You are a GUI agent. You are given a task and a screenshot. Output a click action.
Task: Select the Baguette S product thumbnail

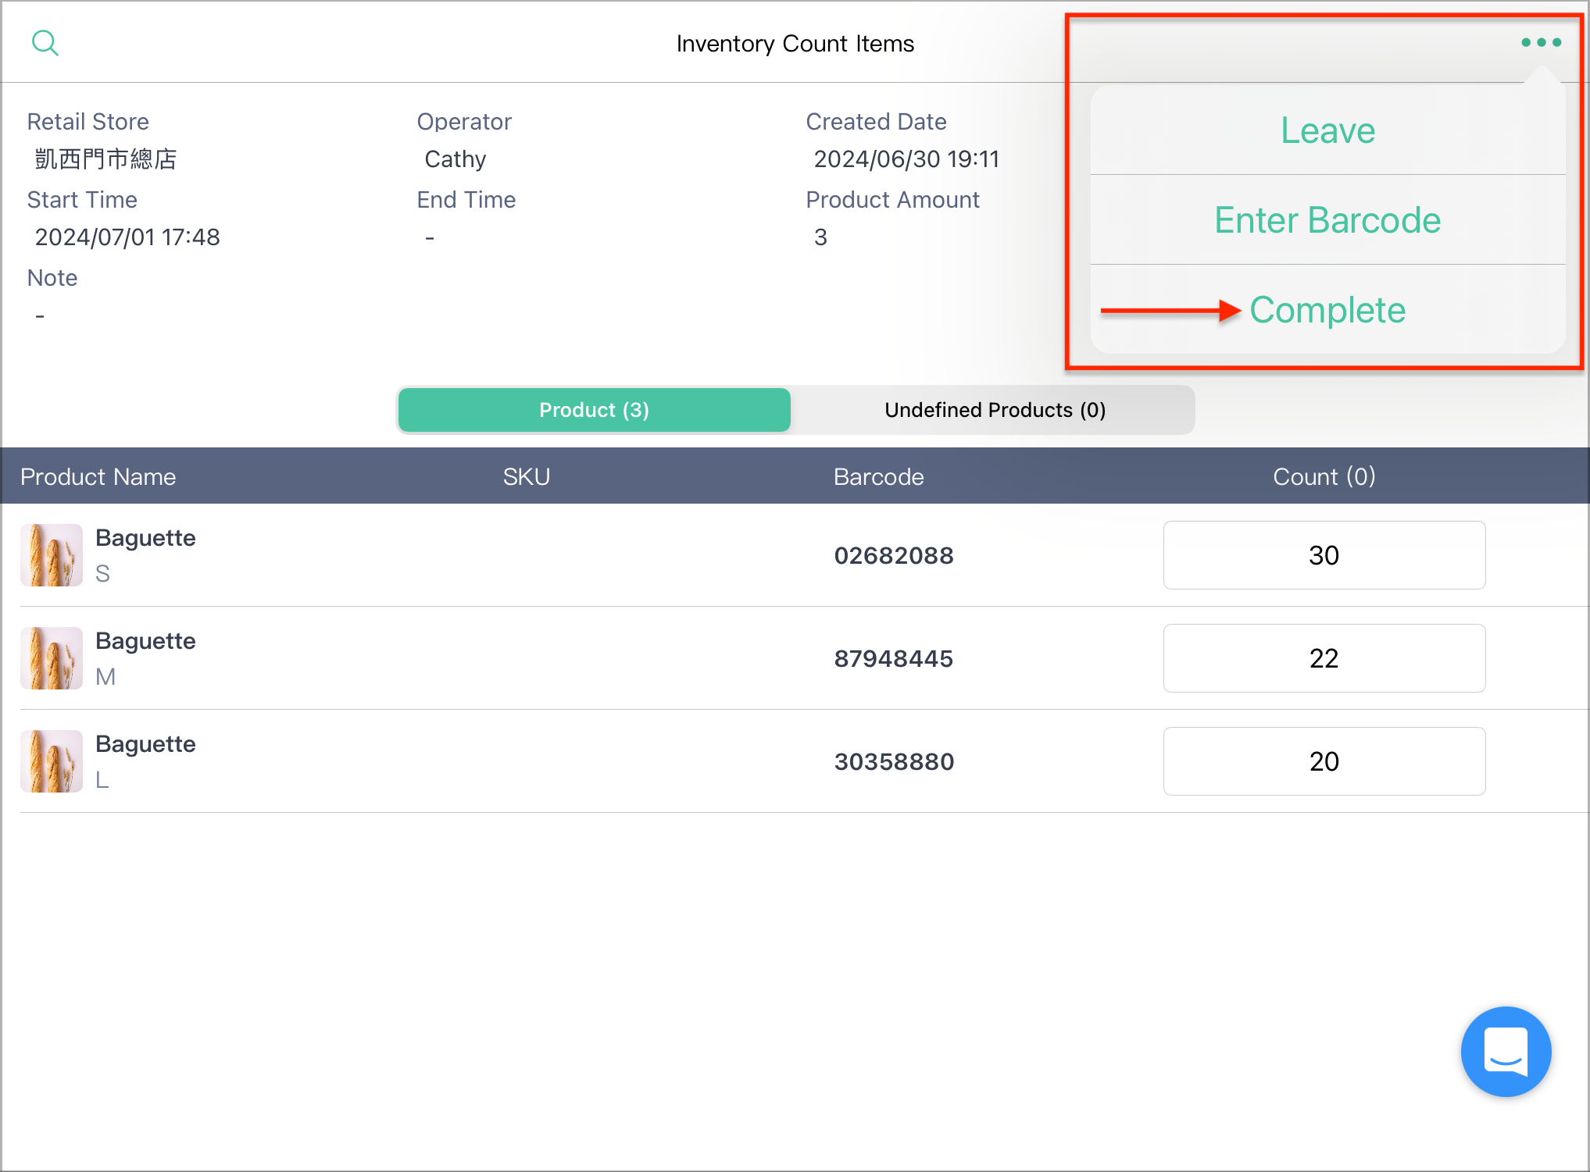(52, 555)
